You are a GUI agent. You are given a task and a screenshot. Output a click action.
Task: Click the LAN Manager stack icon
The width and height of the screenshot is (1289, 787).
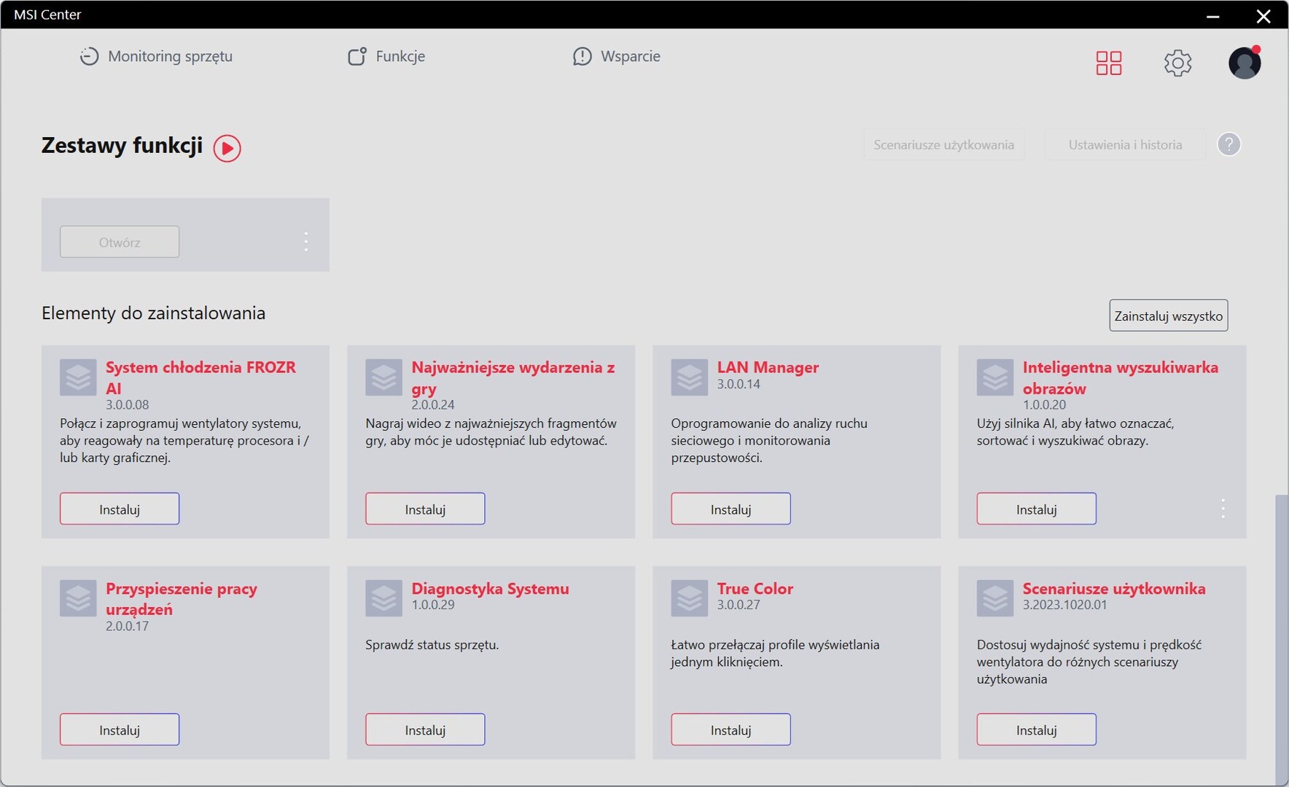click(689, 377)
